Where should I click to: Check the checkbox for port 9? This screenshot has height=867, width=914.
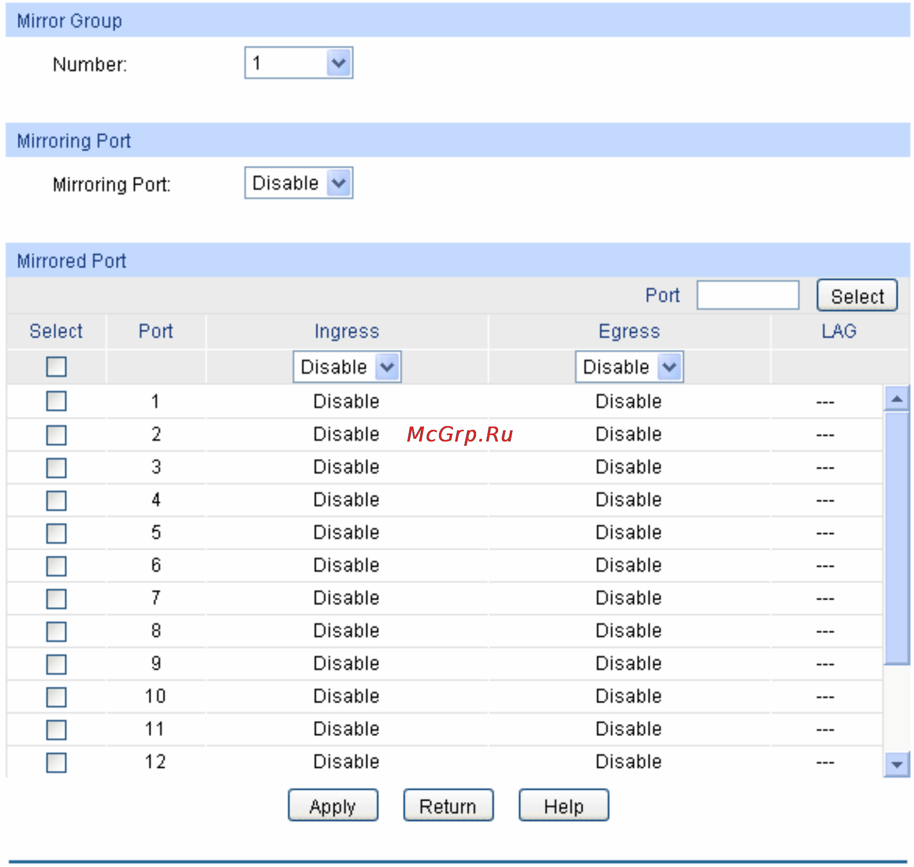[56, 664]
